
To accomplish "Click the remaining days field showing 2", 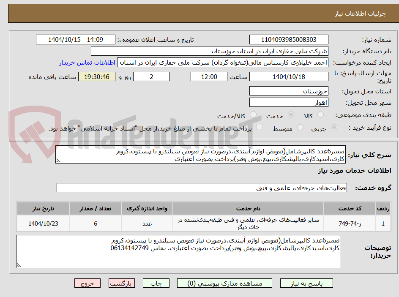I will click(x=151, y=76).
